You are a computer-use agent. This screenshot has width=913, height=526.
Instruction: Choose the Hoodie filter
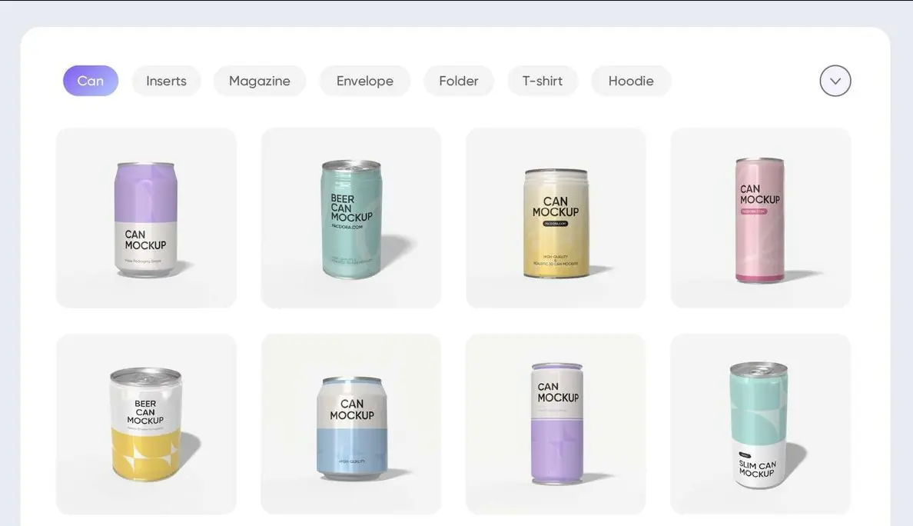(x=631, y=78)
